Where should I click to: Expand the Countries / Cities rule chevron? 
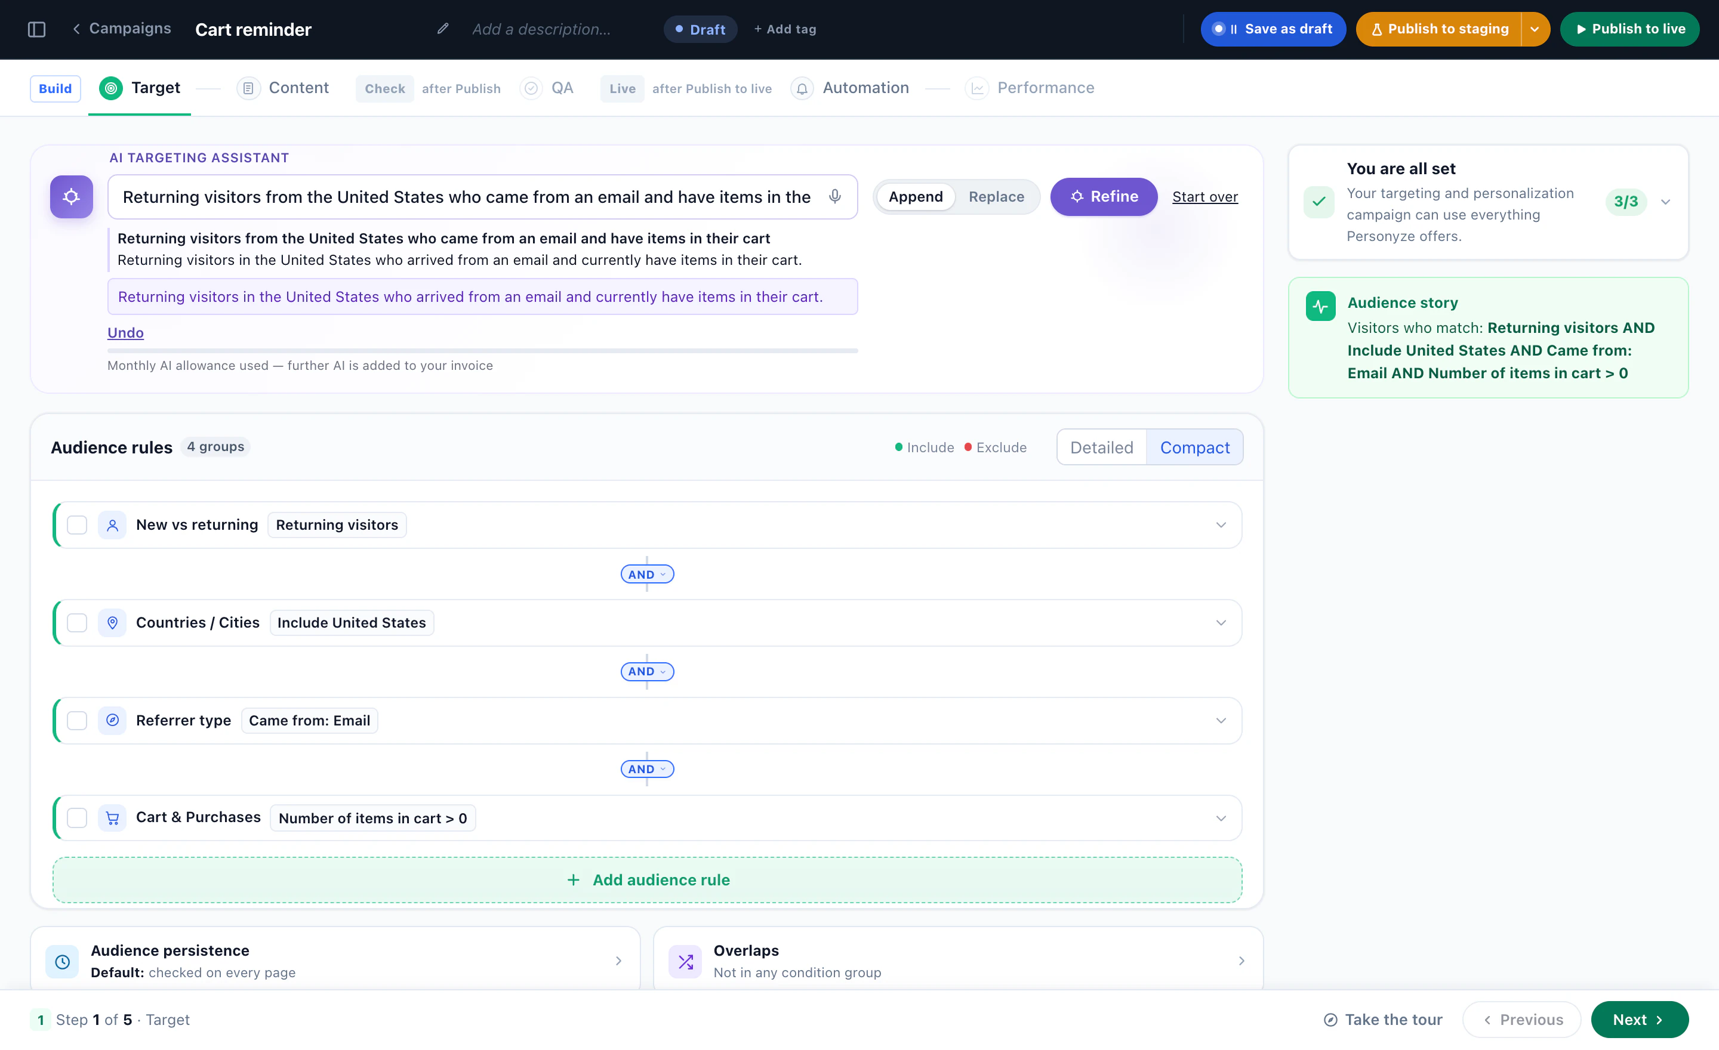[1221, 623]
